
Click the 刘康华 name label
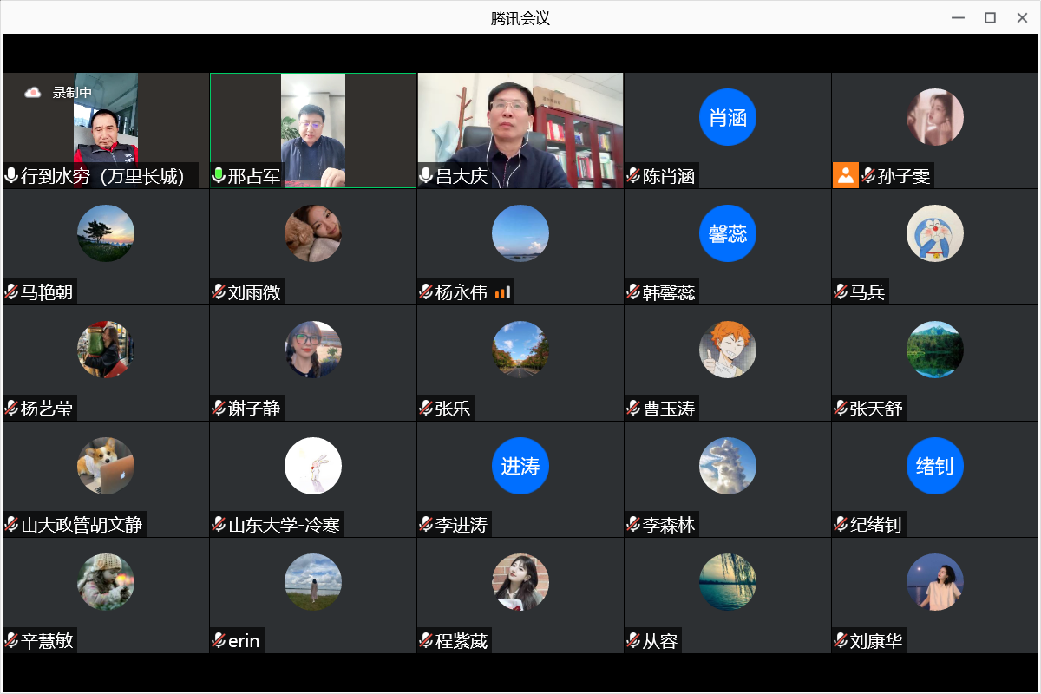(x=876, y=641)
